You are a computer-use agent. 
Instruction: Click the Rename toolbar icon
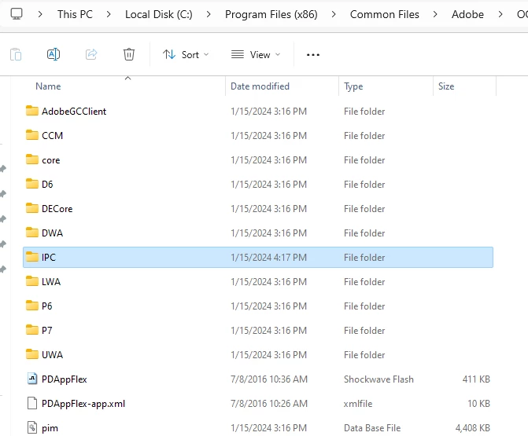tap(54, 54)
